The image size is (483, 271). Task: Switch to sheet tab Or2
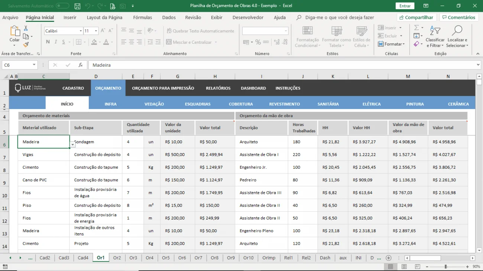click(117, 258)
